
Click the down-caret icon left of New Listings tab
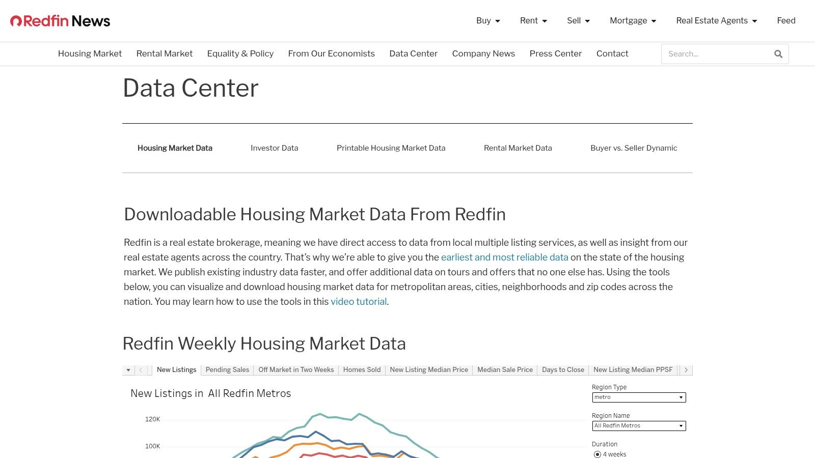(128, 370)
